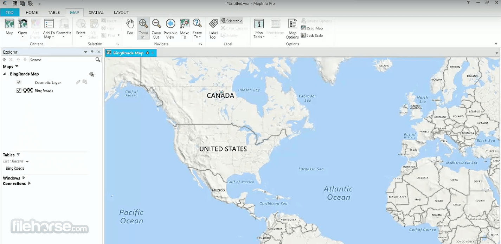501x244 pixels.
Task: Close the Explorer panel
Action: (x=99, y=52)
